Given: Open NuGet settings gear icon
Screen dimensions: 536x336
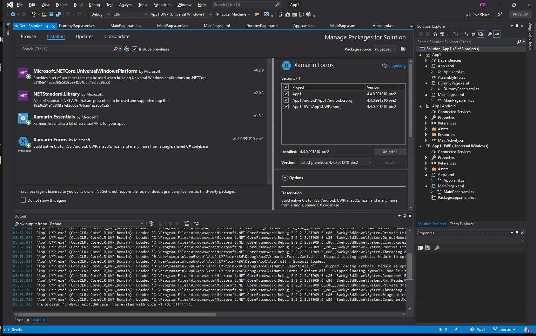Looking at the screenshot, I should coord(403,49).
